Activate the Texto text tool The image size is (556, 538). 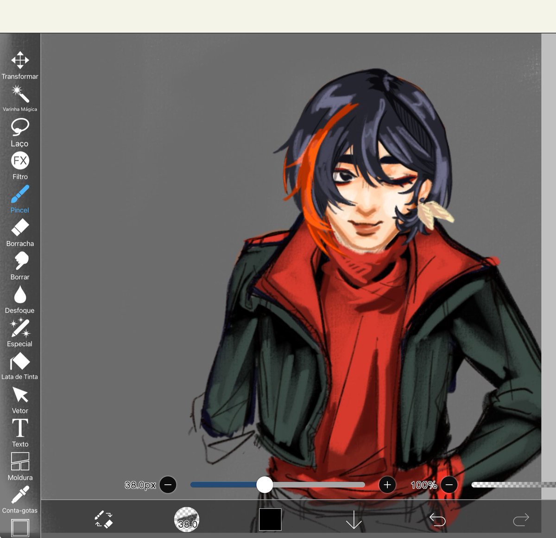[x=20, y=433]
